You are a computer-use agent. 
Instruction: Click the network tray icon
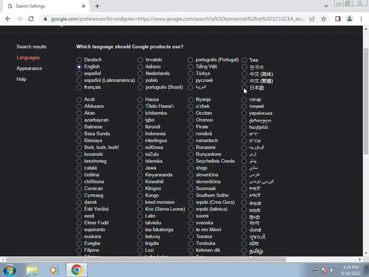(x=315, y=270)
